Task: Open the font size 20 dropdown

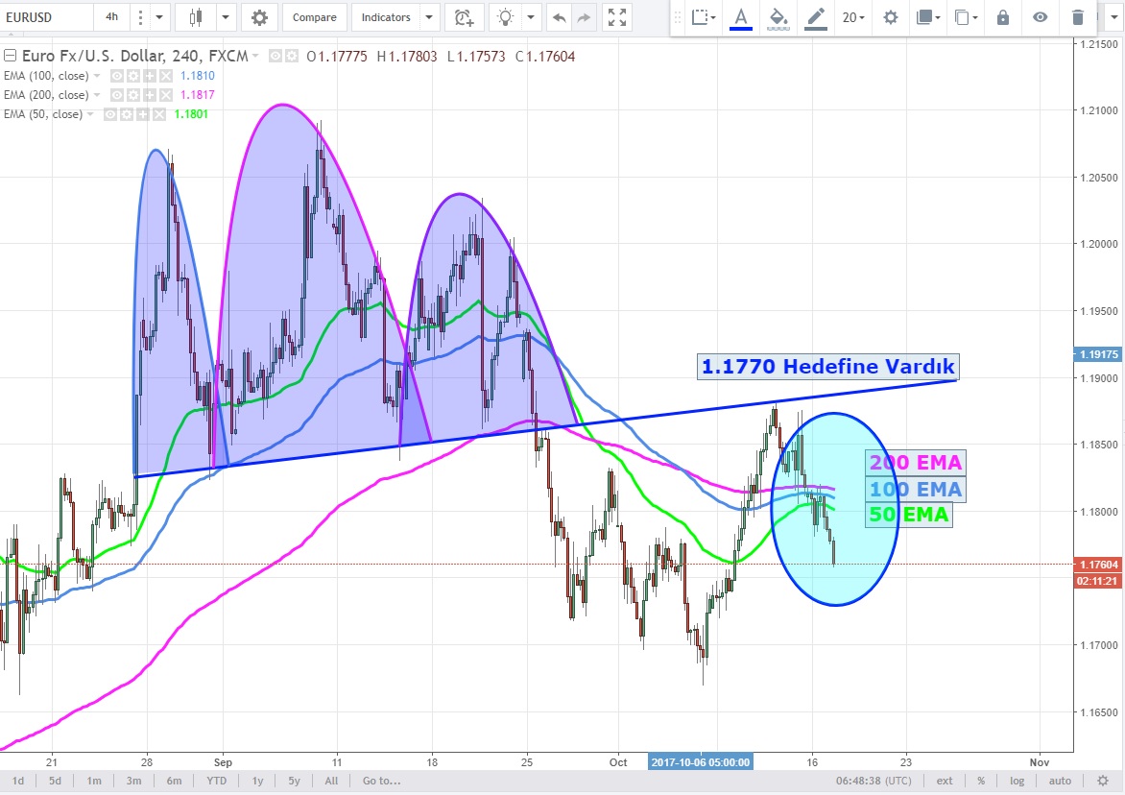Action: pyautogui.click(x=852, y=17)
